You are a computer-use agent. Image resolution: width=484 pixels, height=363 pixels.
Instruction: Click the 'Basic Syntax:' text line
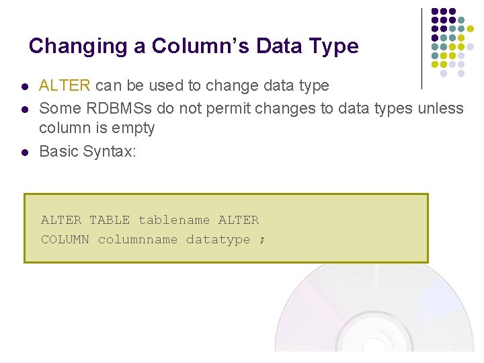pos(87,151)
